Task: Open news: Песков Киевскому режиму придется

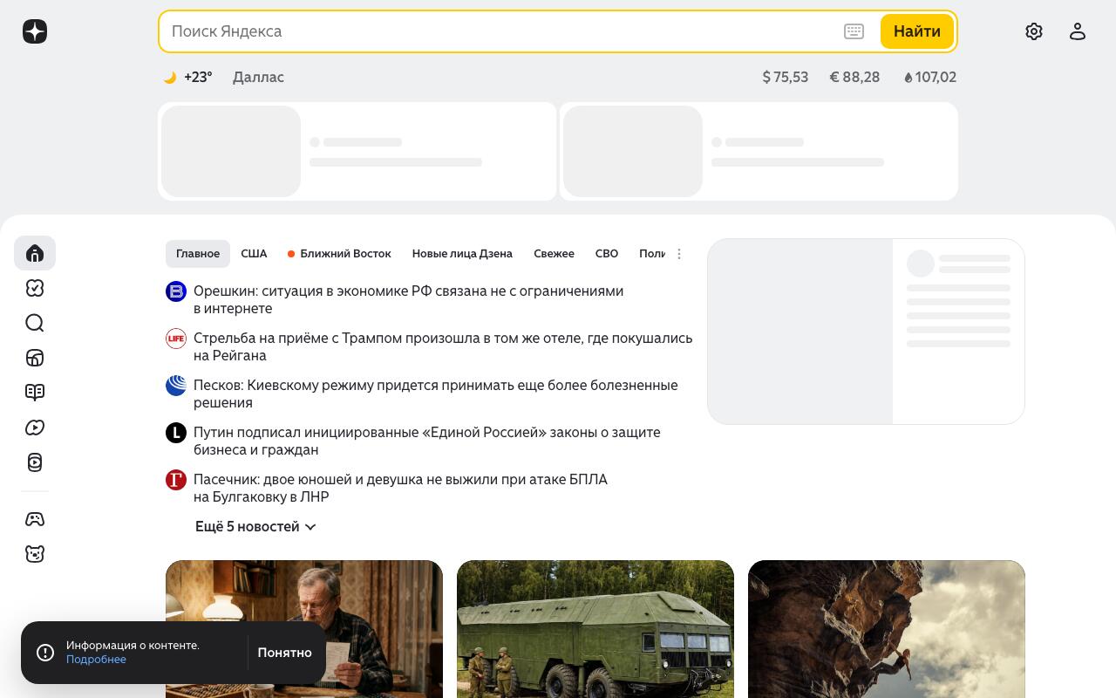Action: pyautogui.click(x=435, y=394)
